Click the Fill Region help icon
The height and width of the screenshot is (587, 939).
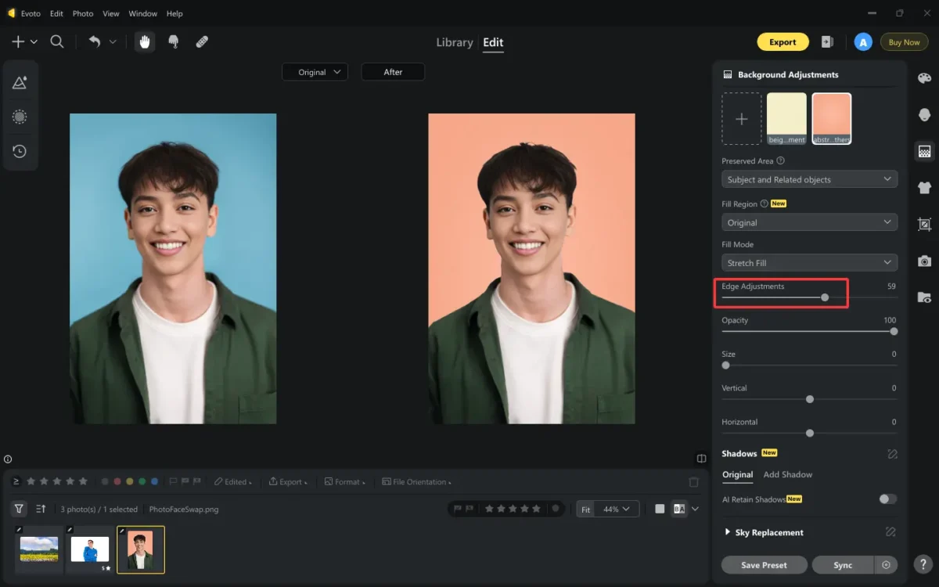765,203
